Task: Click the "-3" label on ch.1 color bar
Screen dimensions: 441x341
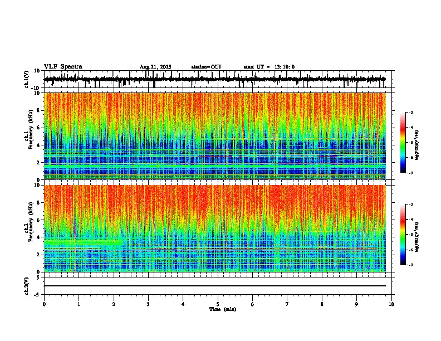Action: pos(411,113)
